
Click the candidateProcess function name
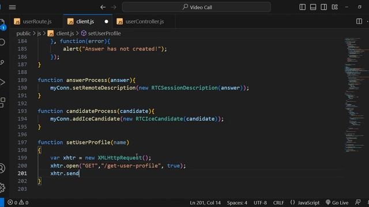point(91,111)
